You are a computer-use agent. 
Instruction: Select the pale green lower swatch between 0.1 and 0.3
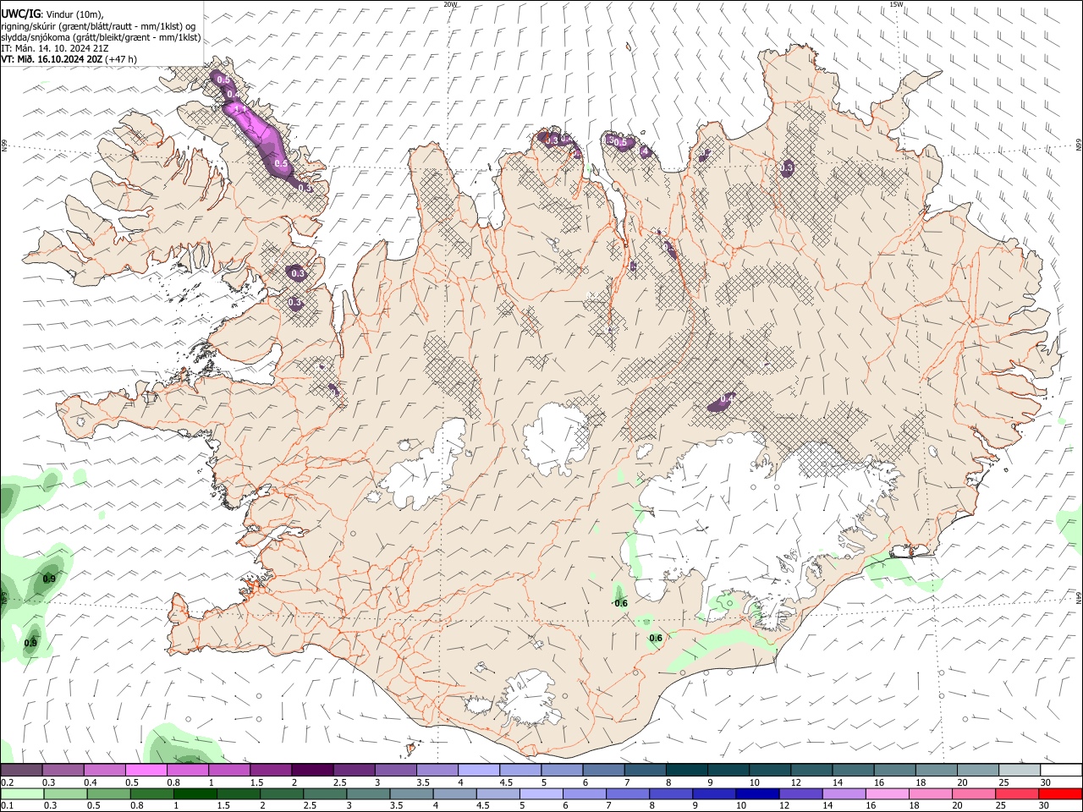coord(22,793)
